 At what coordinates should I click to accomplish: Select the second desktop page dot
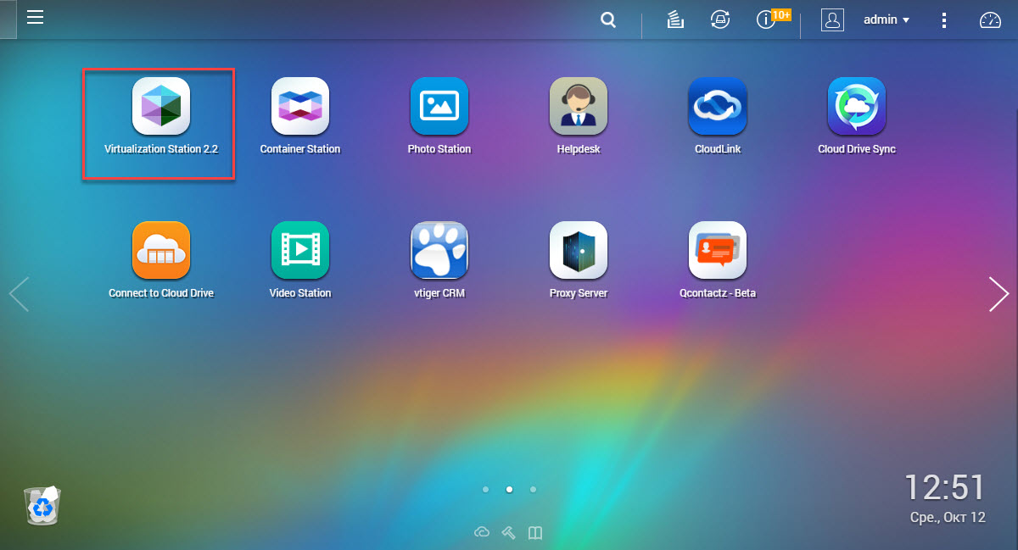509,489
